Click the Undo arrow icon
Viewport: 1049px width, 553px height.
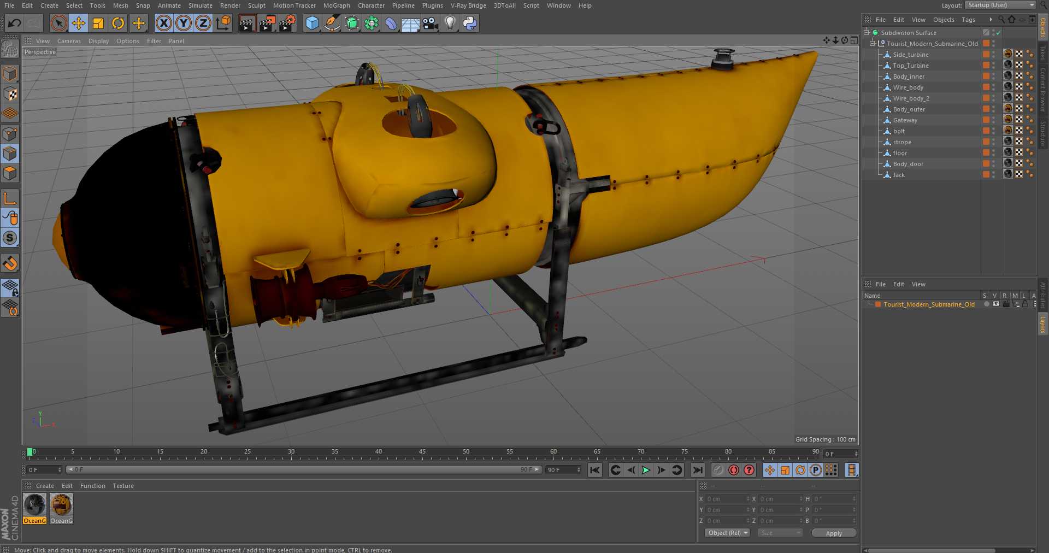coord(15,23)
